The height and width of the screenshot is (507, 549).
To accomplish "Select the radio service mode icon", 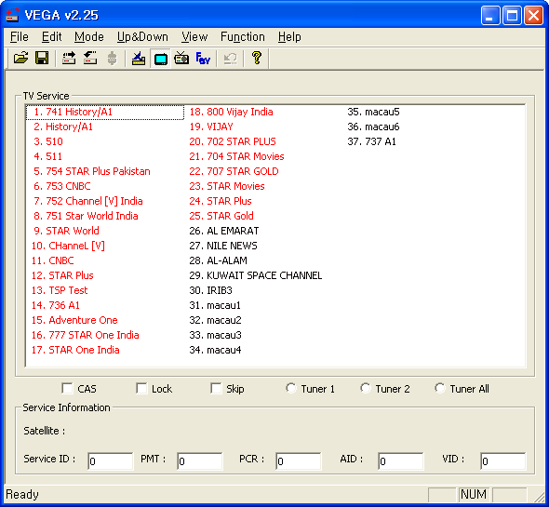I will tap(181, 58).
